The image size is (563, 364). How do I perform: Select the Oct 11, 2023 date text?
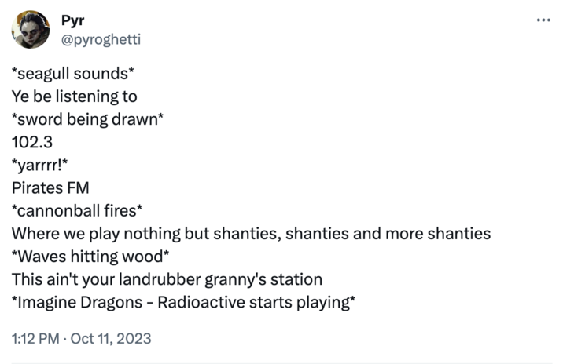pos(111,339)
